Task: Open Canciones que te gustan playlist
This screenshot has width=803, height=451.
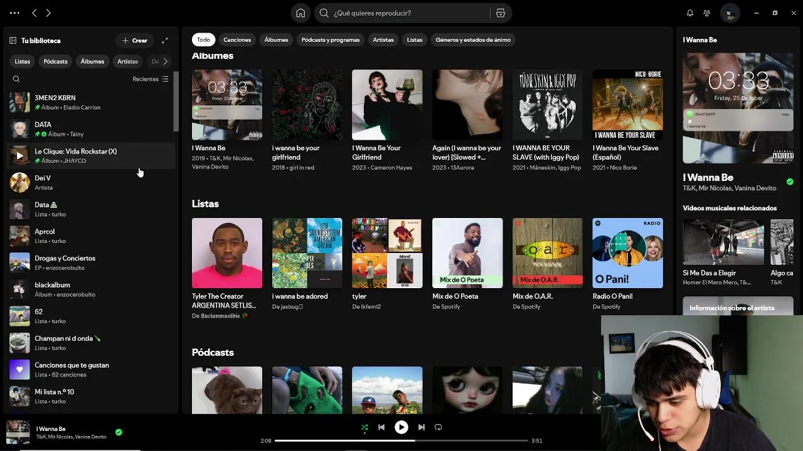Action: (91, 370)
